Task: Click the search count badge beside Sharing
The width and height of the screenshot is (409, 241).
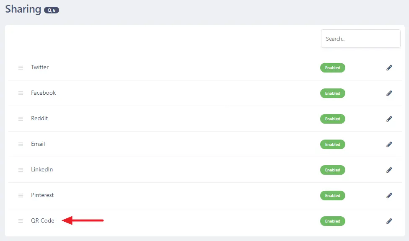Action: coord(52,10)
